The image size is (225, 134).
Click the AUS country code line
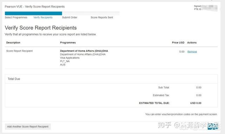point(63,65)
